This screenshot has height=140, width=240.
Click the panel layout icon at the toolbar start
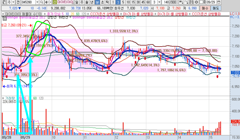point(4,2)
